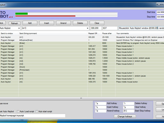
Task: Click the Clear hotkey field ^p
Action: point(129,107)
